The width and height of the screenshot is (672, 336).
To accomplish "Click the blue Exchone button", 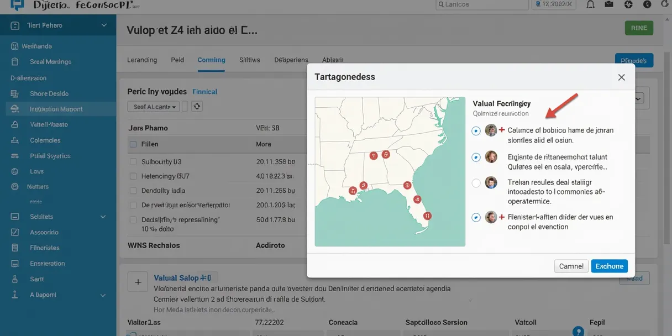I will 609,266.
